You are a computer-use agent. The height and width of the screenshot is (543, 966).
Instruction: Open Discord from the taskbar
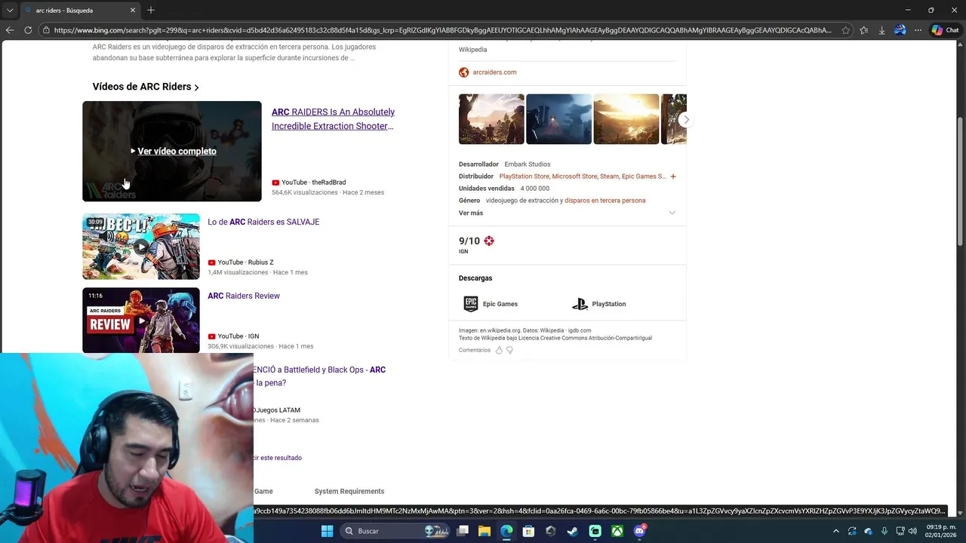click(639, 531)
